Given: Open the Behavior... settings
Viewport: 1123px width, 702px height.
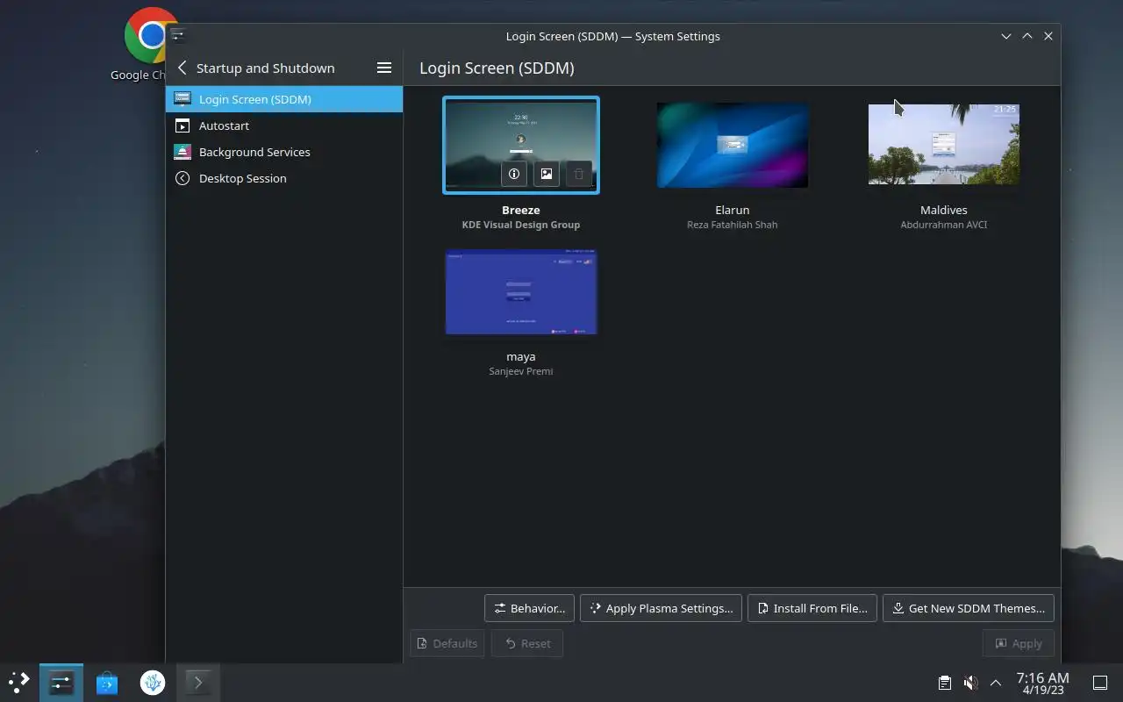Looking at the screenshot, I should tap(529, 608).
